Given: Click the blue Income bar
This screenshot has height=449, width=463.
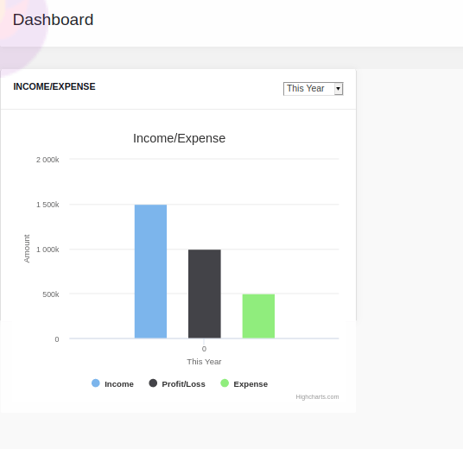Looking at the screenshot, I should [x=150, y=271].
